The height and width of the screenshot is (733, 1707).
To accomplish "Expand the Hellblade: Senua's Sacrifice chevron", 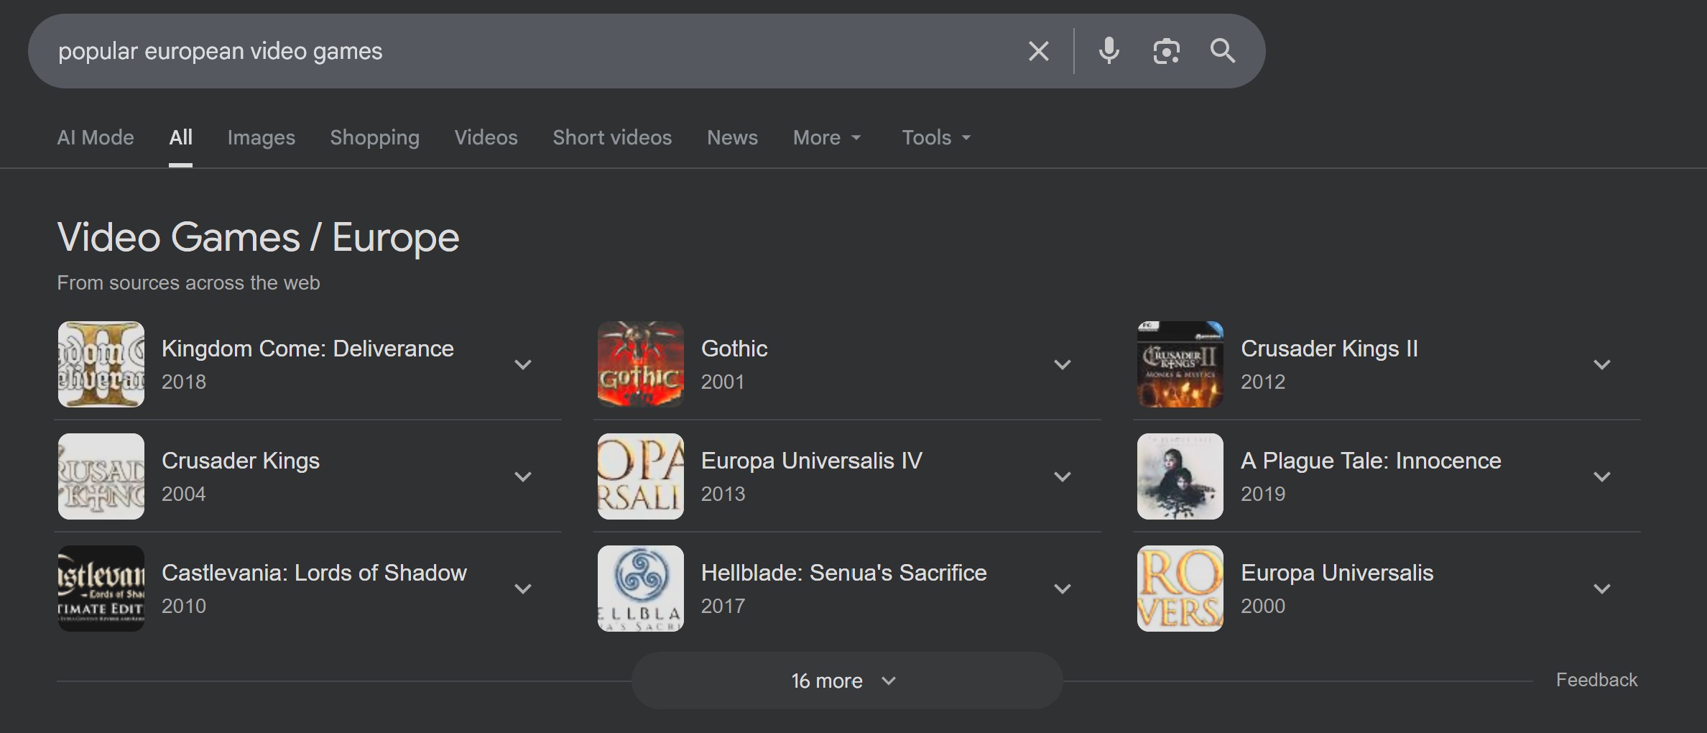I will click(1063, 589).
